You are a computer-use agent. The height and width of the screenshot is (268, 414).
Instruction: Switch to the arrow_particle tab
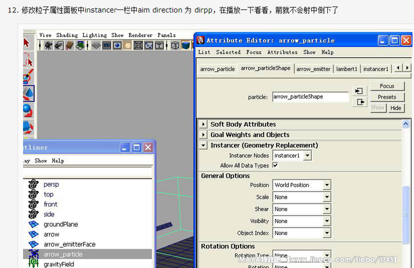(217, 69)
